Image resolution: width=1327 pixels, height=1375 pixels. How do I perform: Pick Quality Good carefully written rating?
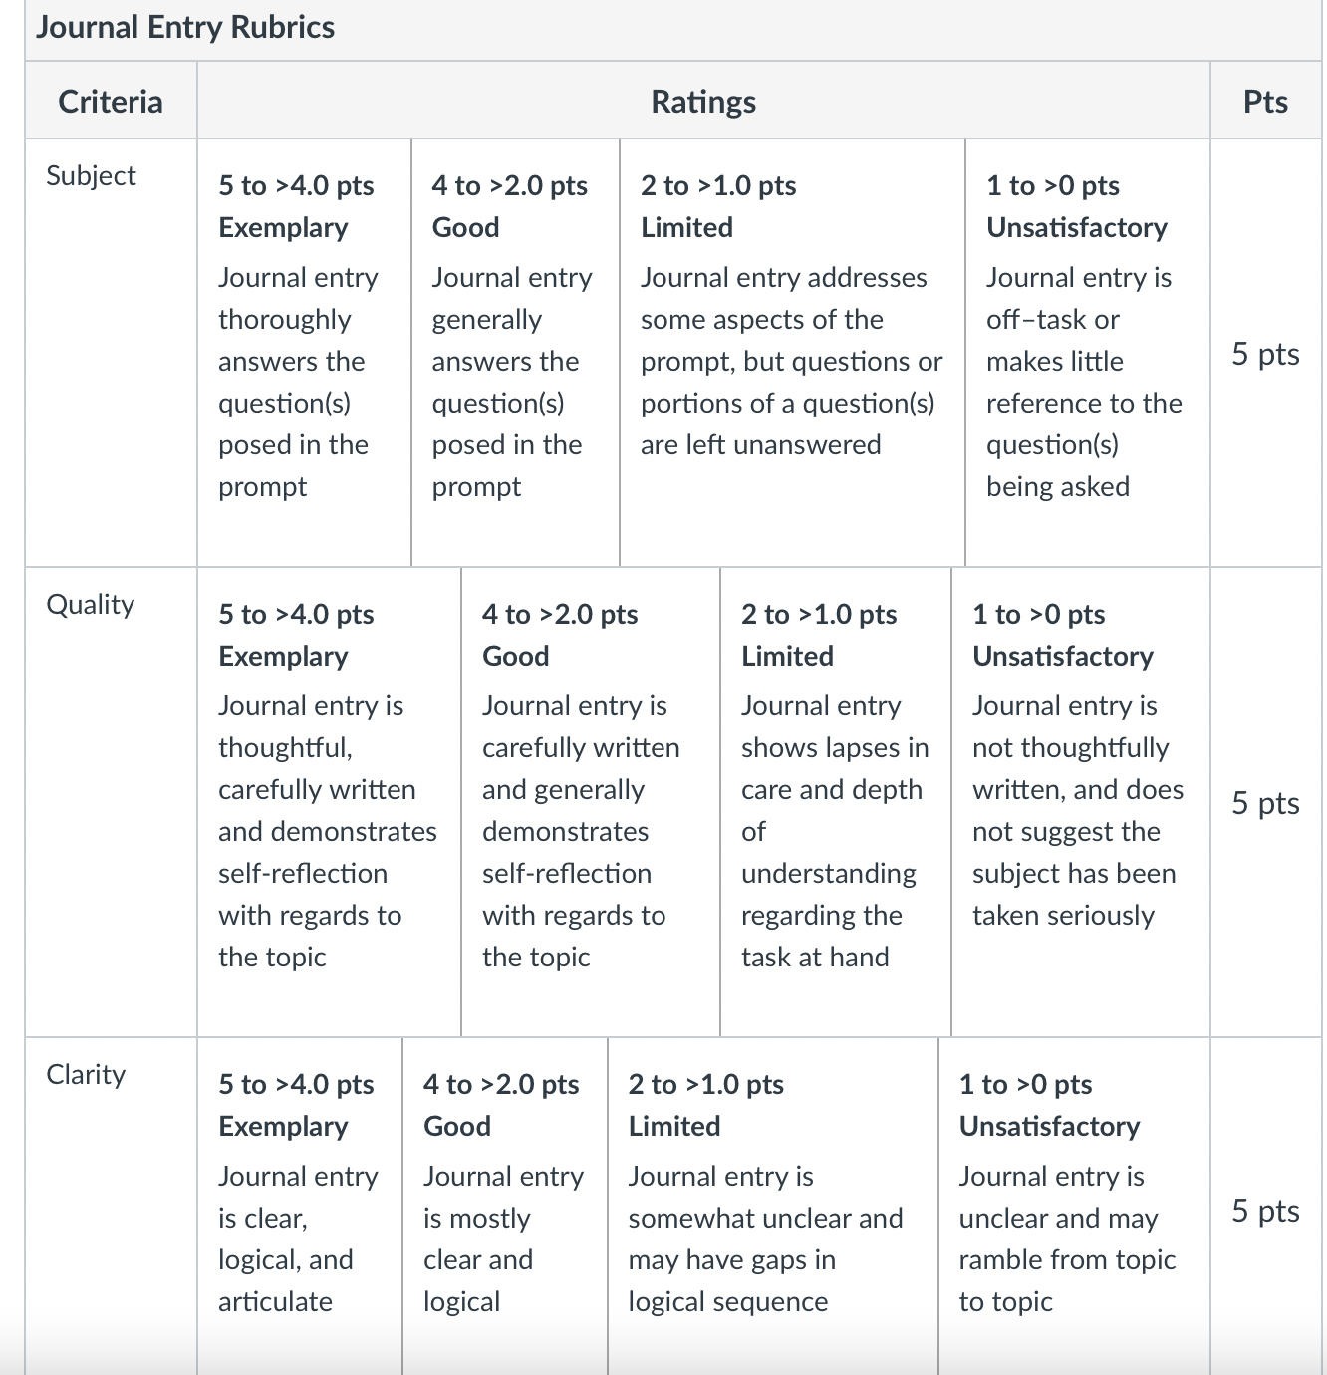coord(591,802)
